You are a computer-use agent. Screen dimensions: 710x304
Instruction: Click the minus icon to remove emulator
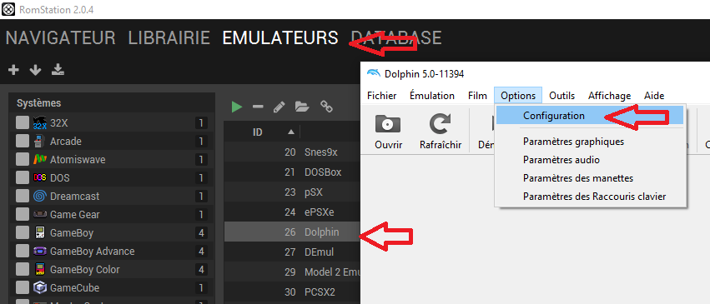pyautogui.click(x=258, y=107)
